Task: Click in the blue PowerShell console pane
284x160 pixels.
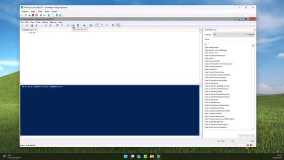Action: tap(110, 110)
